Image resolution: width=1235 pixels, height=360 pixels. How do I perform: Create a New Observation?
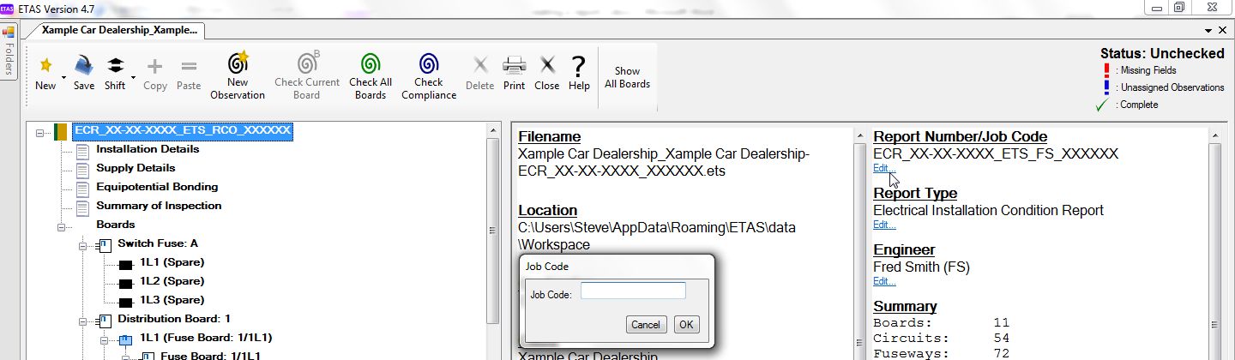tap(238, 75)
